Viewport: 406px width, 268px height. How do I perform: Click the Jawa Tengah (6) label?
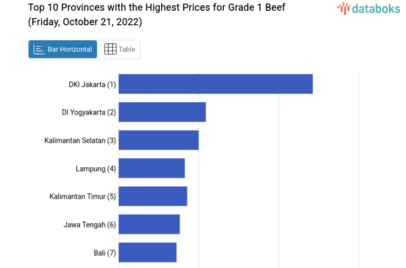coord(90,224)
